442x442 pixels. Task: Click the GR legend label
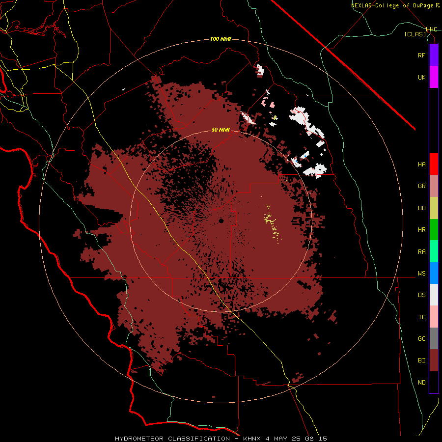pyautogui.click(x=421, y=186)
